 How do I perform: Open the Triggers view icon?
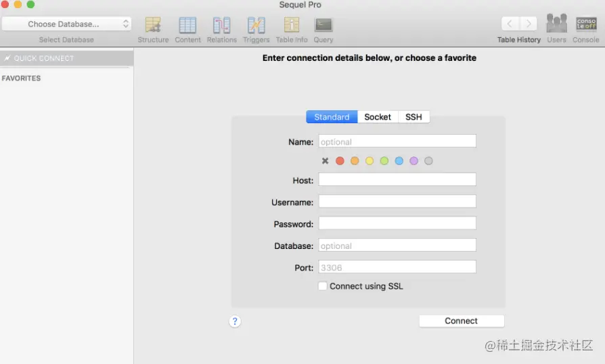point(256,25)
